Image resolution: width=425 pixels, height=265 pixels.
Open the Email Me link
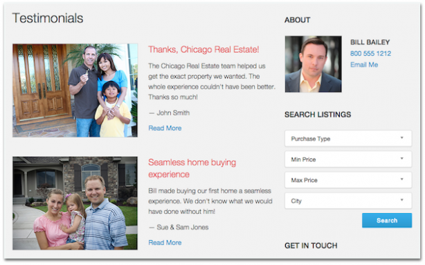(x=364, y=65)
